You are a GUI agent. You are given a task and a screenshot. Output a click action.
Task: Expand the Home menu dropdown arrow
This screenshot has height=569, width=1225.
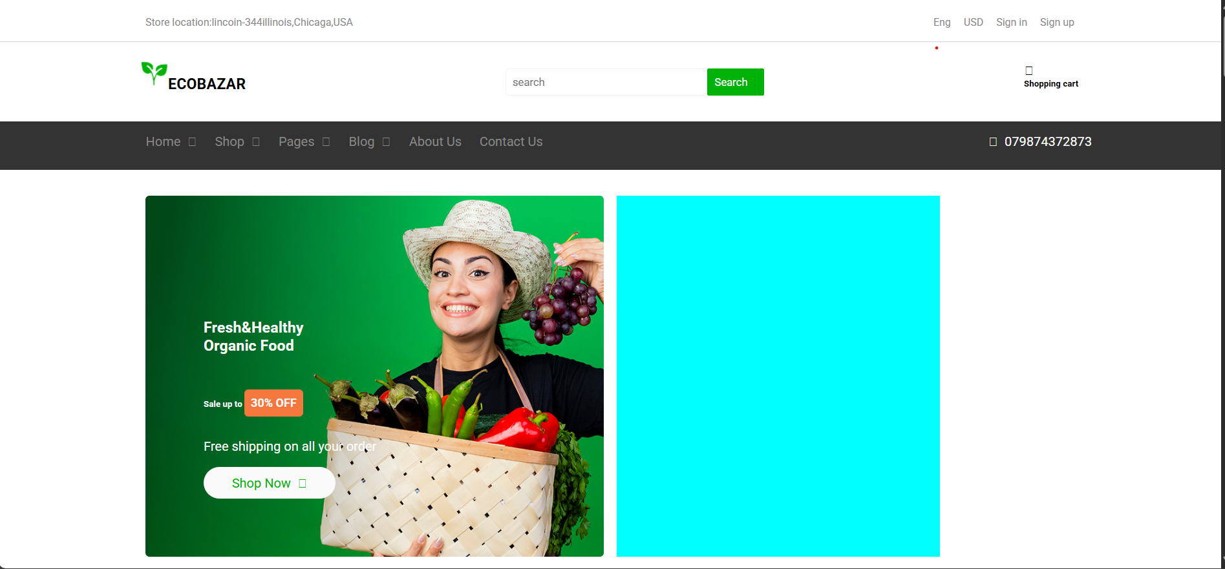coord(192,142)
